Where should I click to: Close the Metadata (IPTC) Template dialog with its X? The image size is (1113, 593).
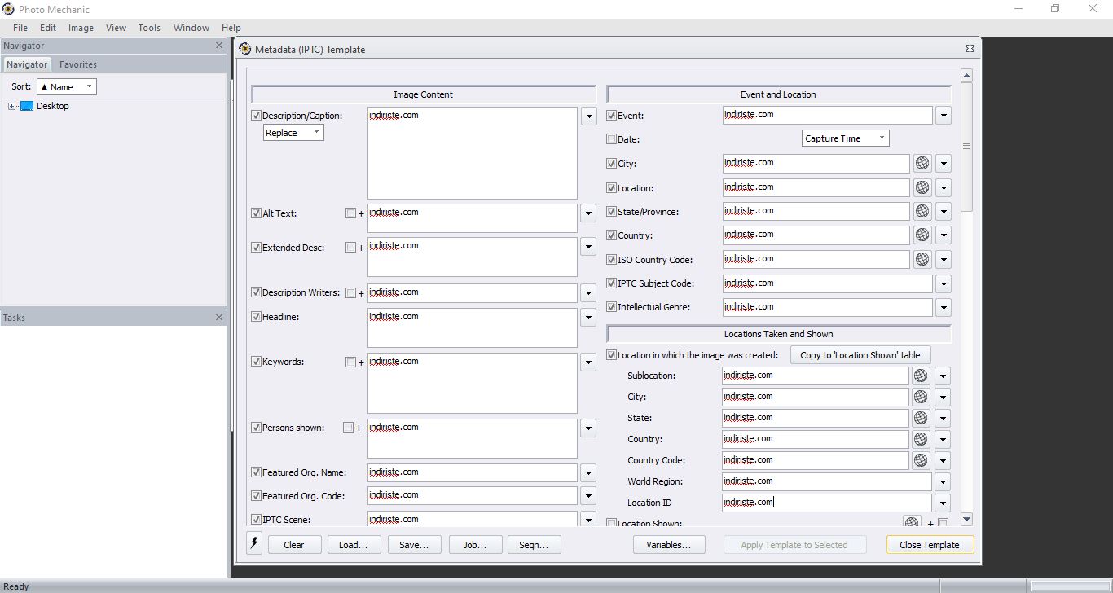pos(970,49)
